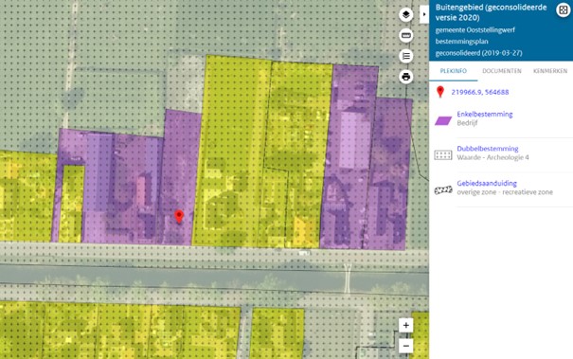This screenshot has width=573, height=359.
Task: Open the Gebiedsaanduiding link
Action: click(487, 183)
